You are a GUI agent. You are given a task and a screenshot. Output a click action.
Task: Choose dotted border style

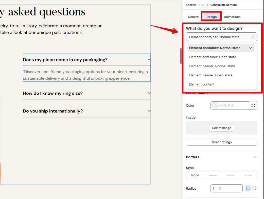click(x=248, y=175)
